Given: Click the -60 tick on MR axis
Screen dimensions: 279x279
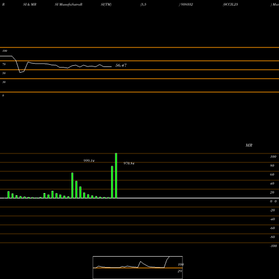Looking at the screenshot, I should 272,228.
